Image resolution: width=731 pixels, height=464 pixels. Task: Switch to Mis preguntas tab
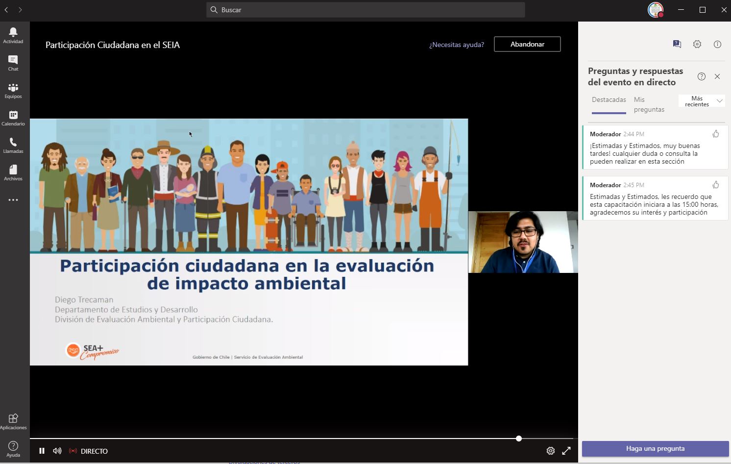click(649, 104)
